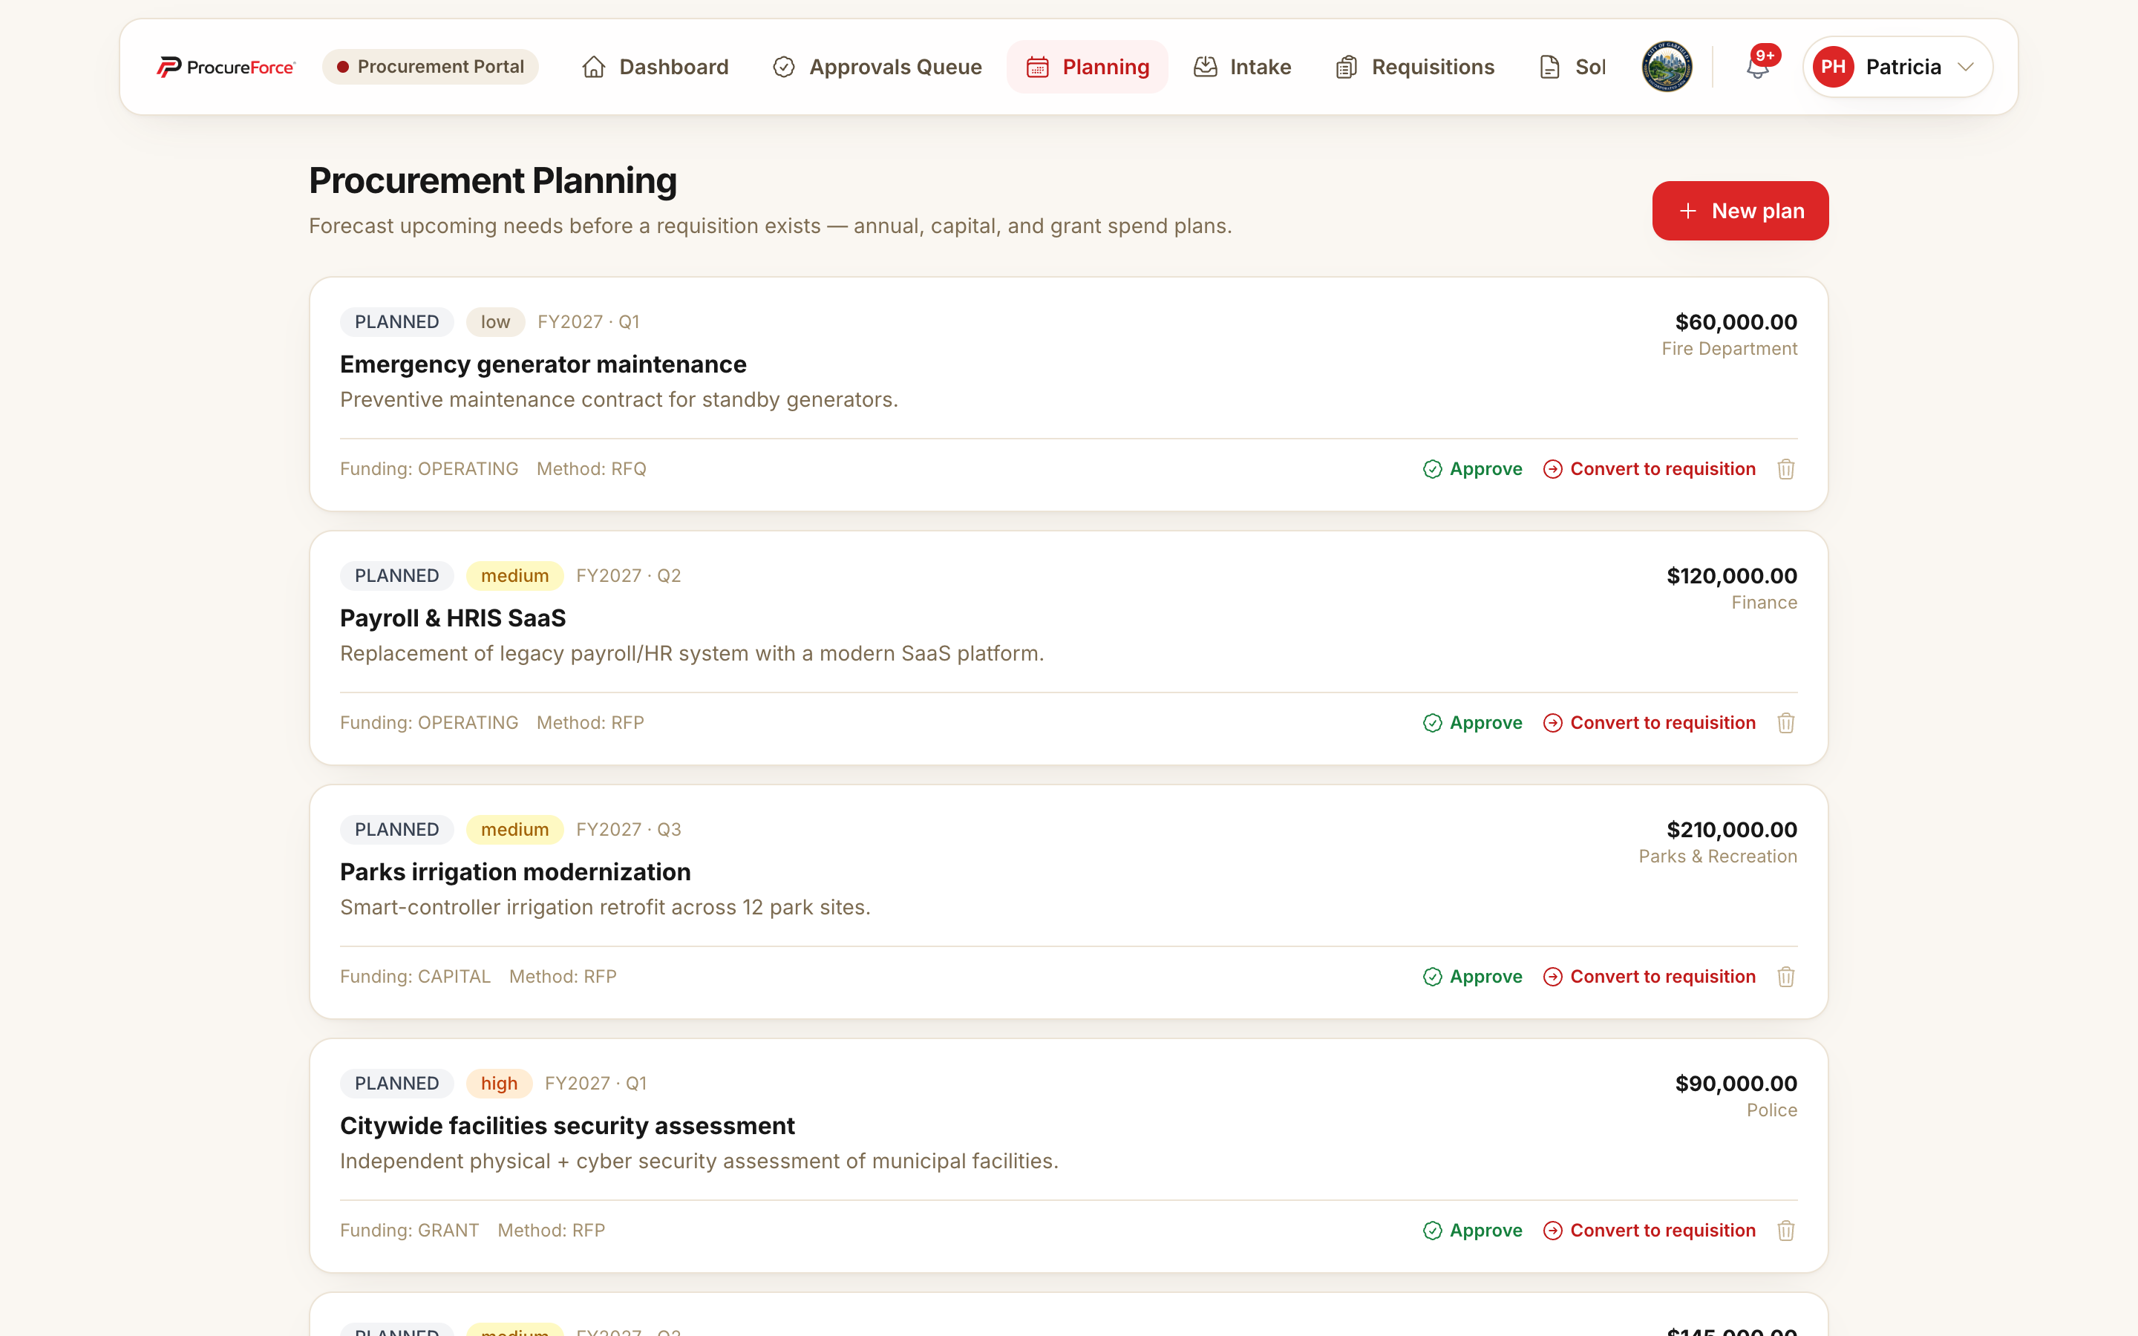Screen dimensions: 2138x1336
Task: Open the truncated Sol nav item
Action: (1572, 67)
